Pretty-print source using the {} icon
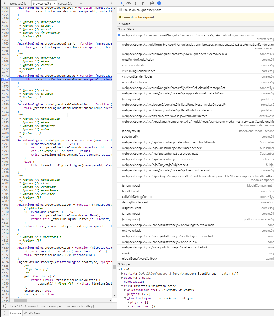Viewport: 274px width, 317px height. (4, 306)
